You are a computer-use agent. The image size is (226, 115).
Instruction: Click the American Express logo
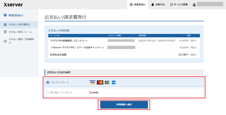click(113, 83)
